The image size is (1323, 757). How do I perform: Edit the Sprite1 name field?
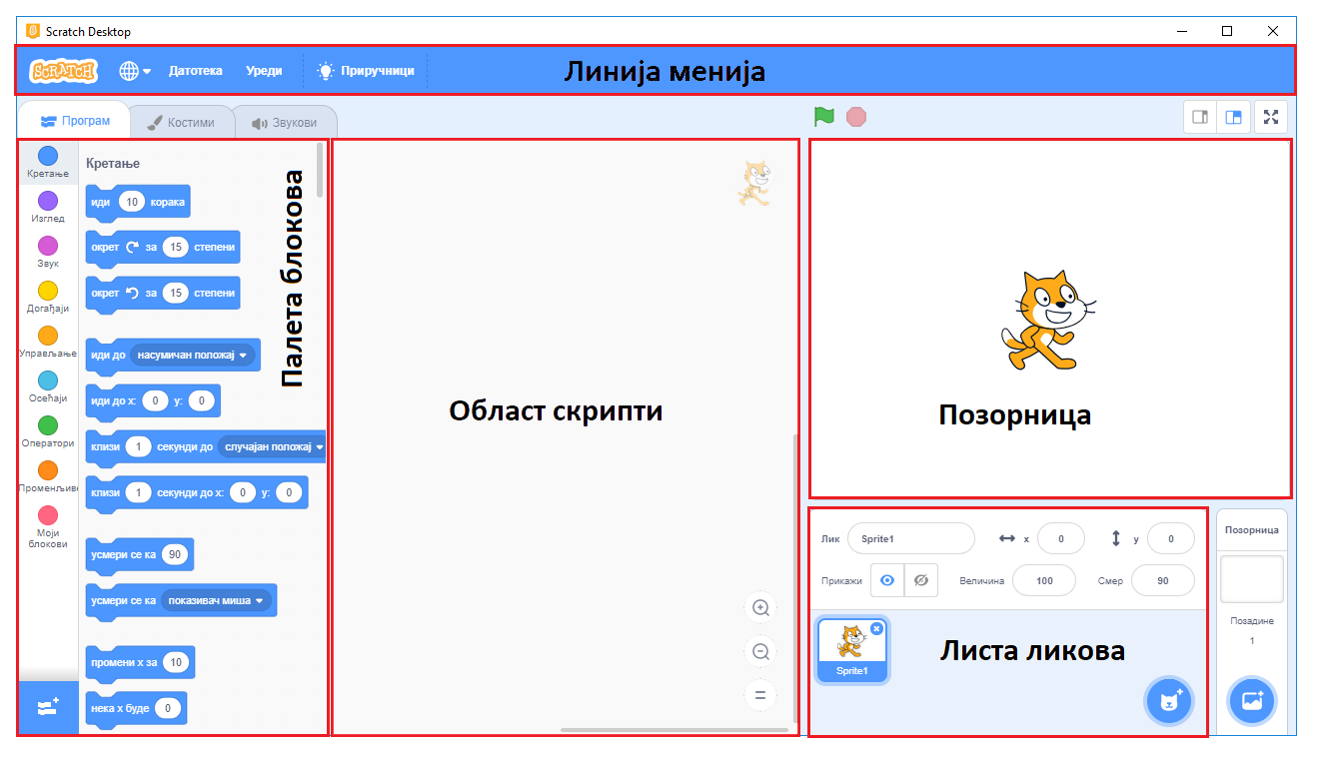tap(910, 538)
